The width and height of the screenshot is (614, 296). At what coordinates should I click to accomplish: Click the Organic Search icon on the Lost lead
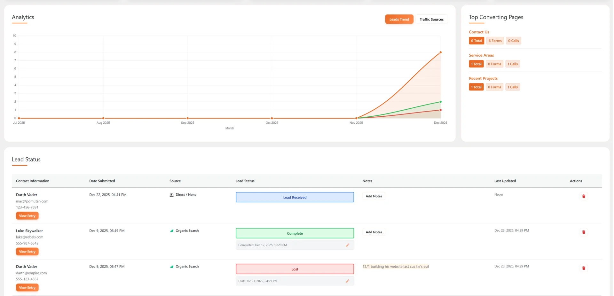[172, 266]
